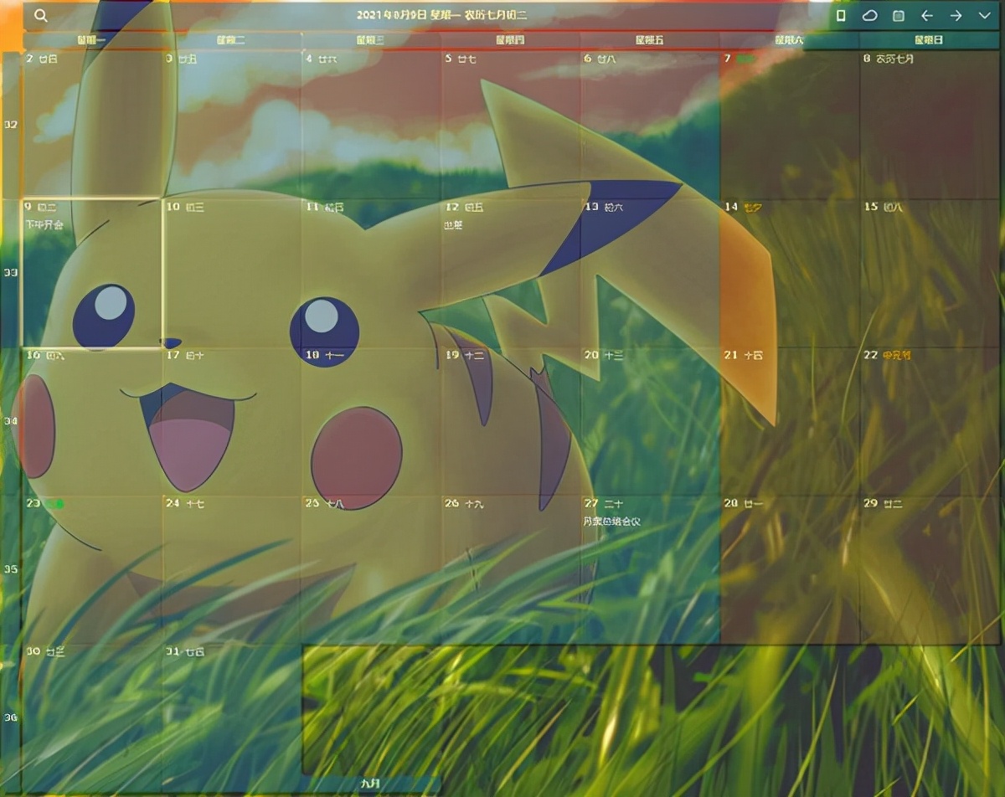This screenshot has width=1005, height=797.
Task: Open the cloud sync icon
Action: coord(869,16)
